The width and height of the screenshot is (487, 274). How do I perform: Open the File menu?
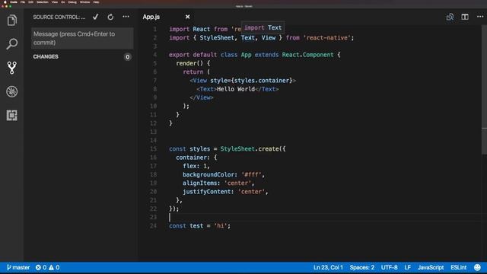pos(23,2)
